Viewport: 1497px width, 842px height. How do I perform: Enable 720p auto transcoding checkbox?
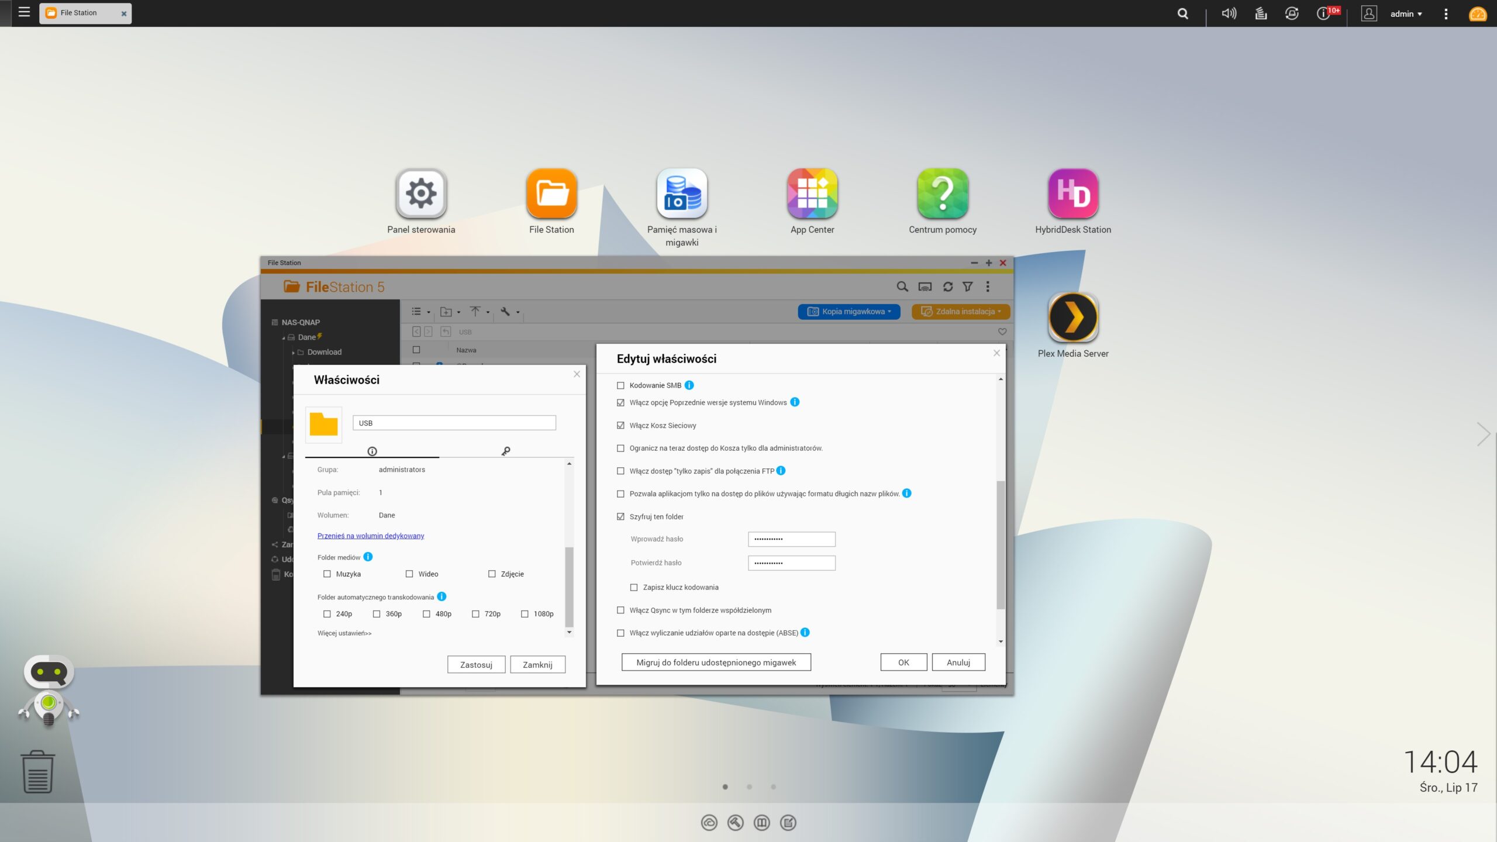click(475, 613)
